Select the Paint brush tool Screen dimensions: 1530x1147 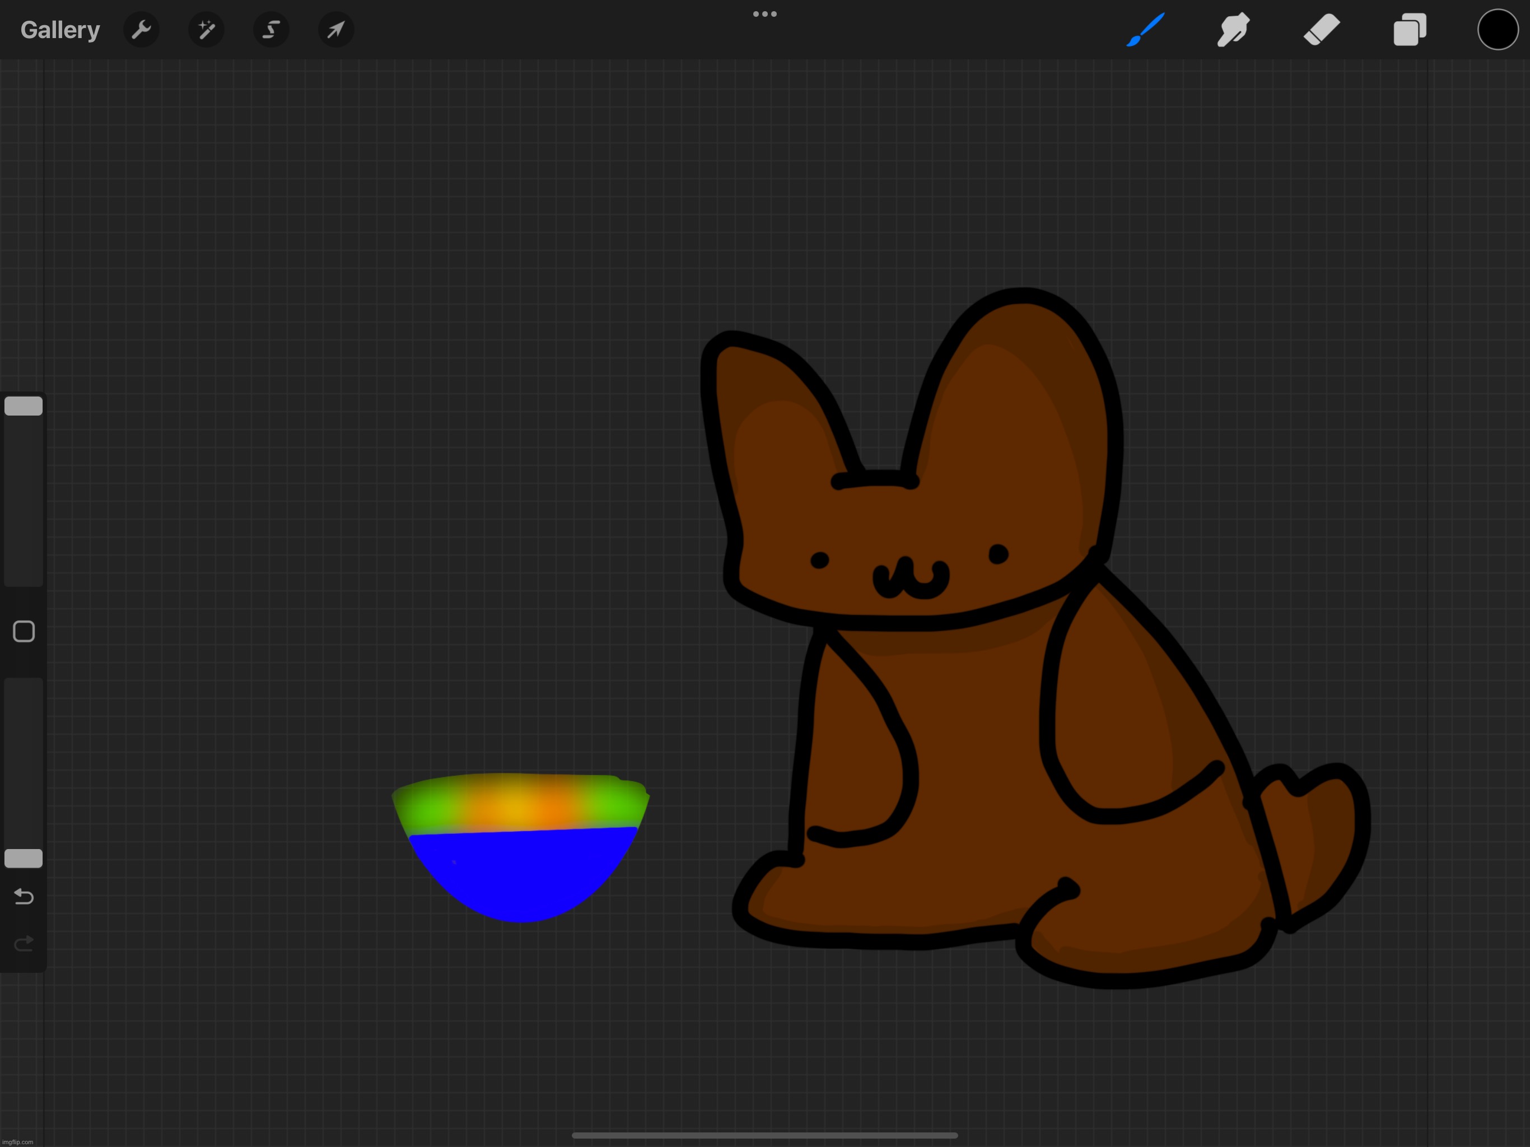point(1145,30)
